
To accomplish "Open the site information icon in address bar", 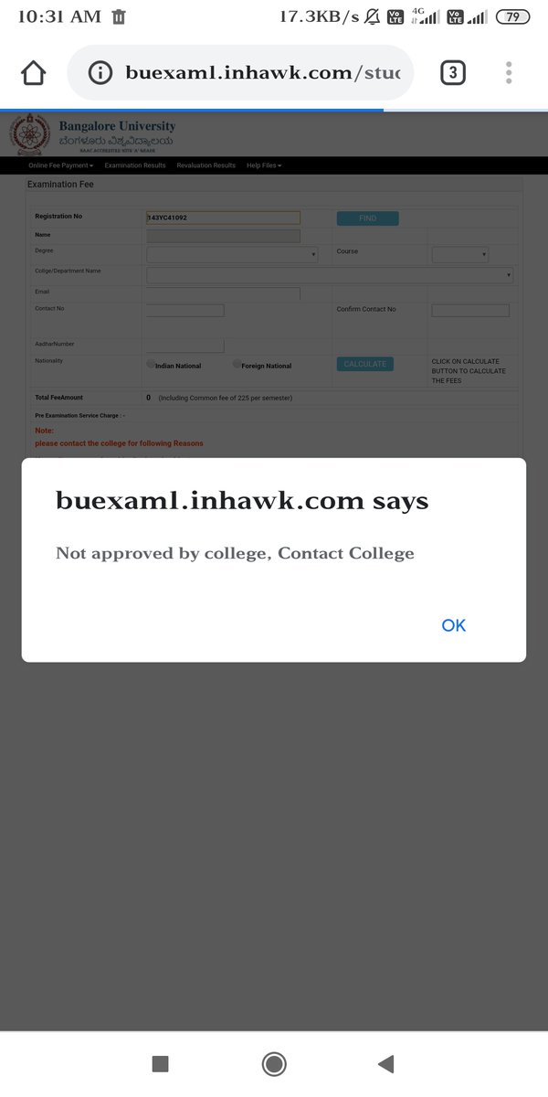I will click(x=101, y=72).
